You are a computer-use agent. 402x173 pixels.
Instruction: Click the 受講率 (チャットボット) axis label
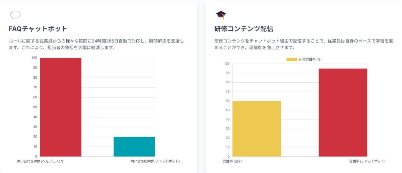click(x=367, y=161)
